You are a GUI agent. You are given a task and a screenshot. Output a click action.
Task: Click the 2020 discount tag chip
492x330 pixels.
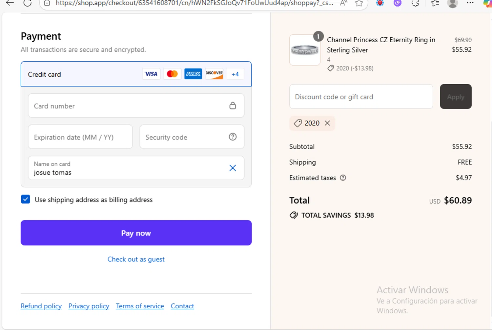[312, 123]
